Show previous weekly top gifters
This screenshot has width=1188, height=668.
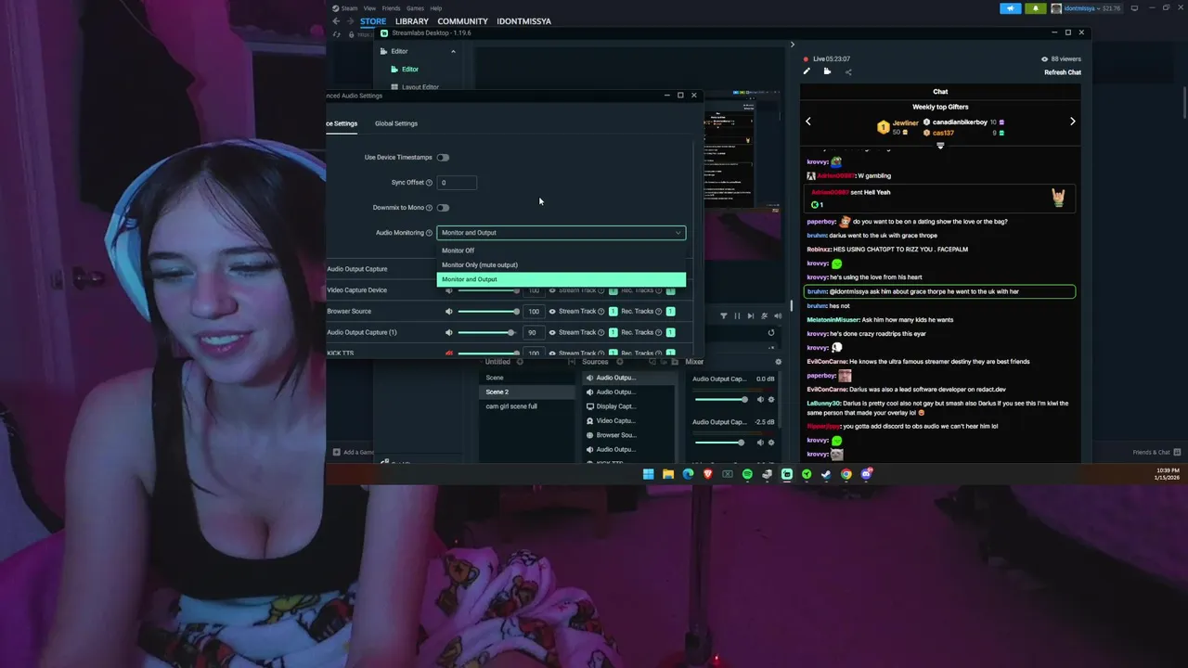point(807,122)
